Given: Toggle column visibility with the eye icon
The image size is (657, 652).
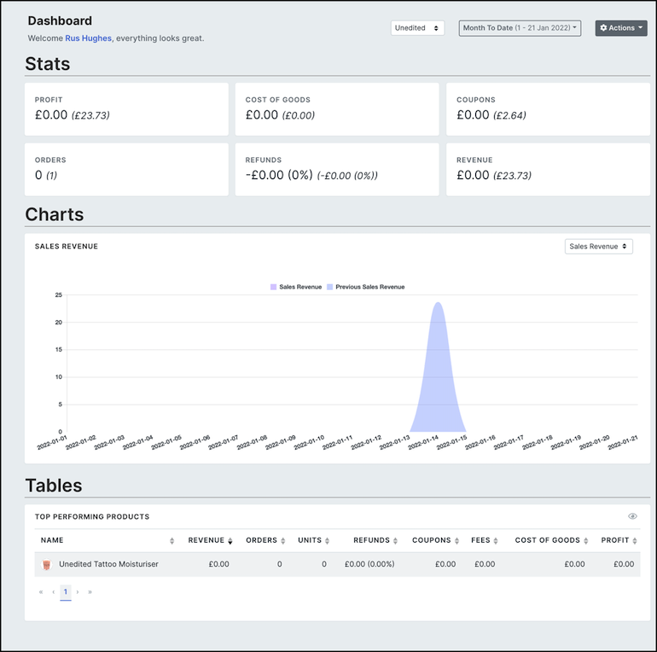Looking at the screenshot, I should point(632,516).
